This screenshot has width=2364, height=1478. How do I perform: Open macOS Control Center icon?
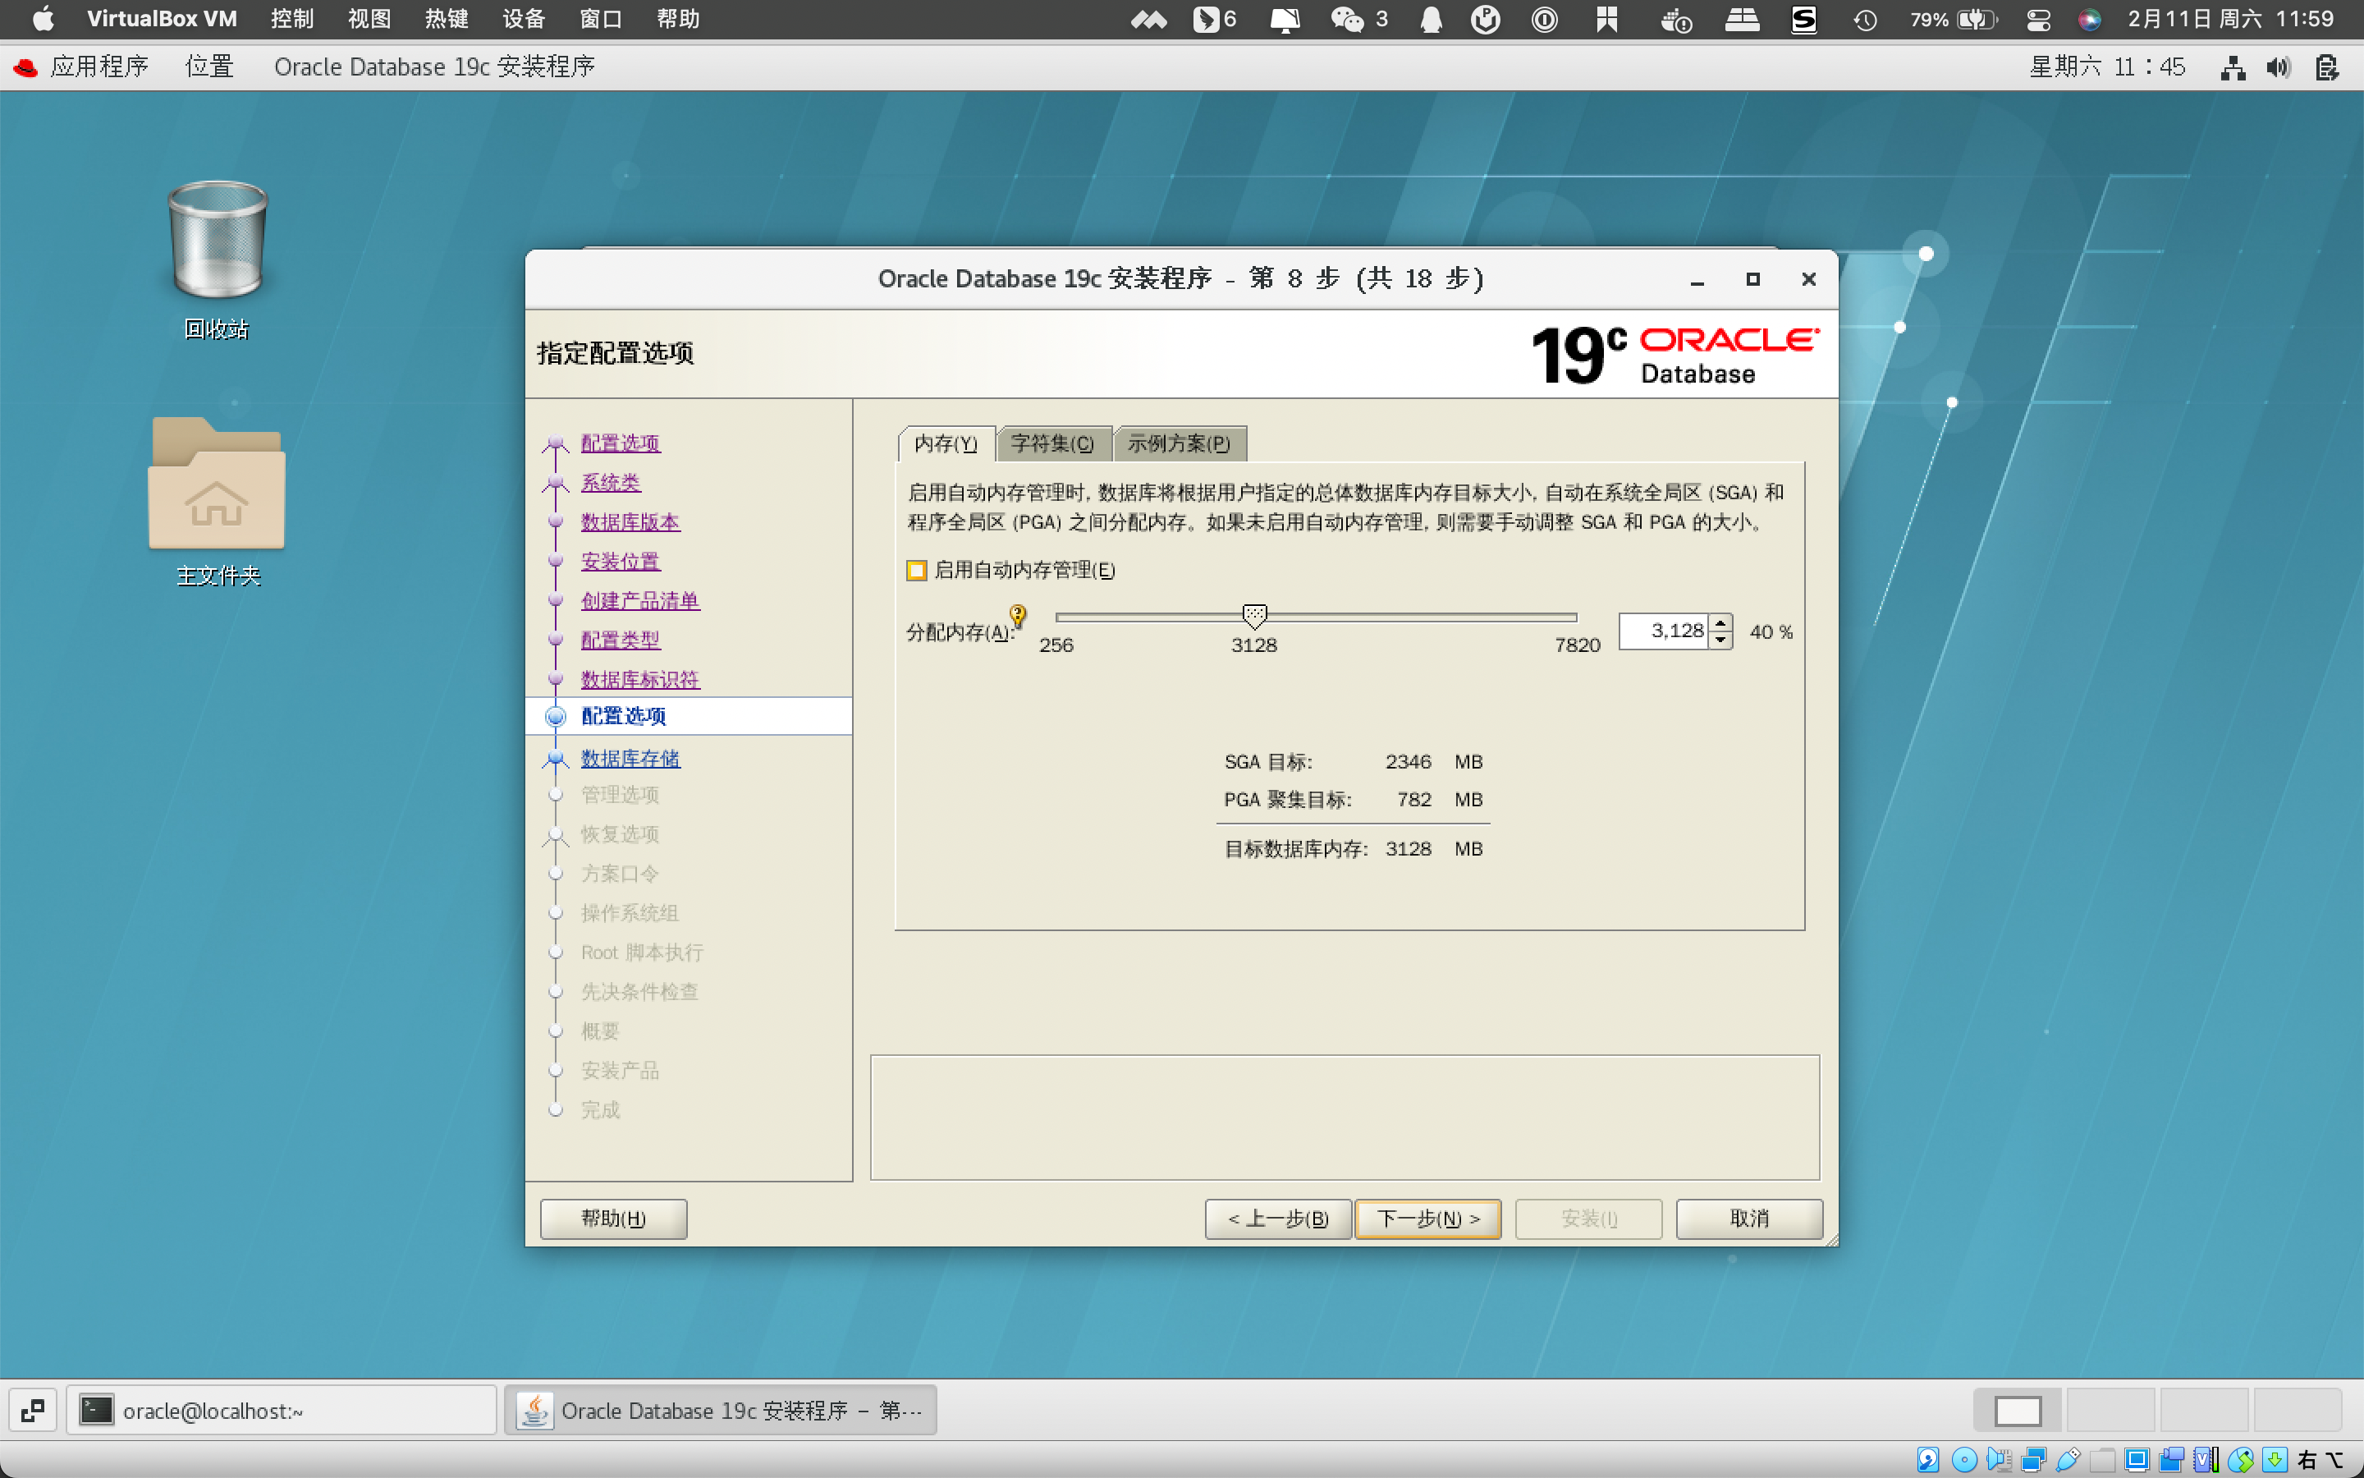coord(2039,19)
